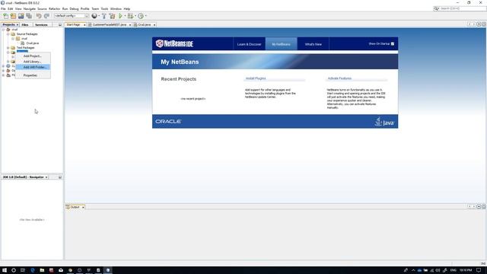Click the Activate Features link

(x=339, y=78)
